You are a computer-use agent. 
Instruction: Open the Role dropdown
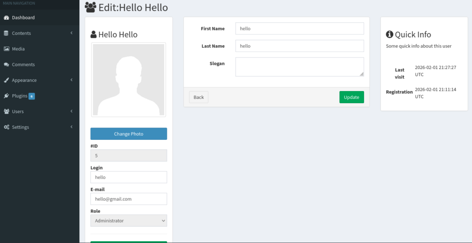(x=129, y=221)
